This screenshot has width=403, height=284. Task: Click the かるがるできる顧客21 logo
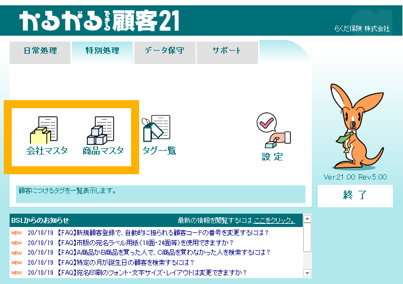point(99,21)
